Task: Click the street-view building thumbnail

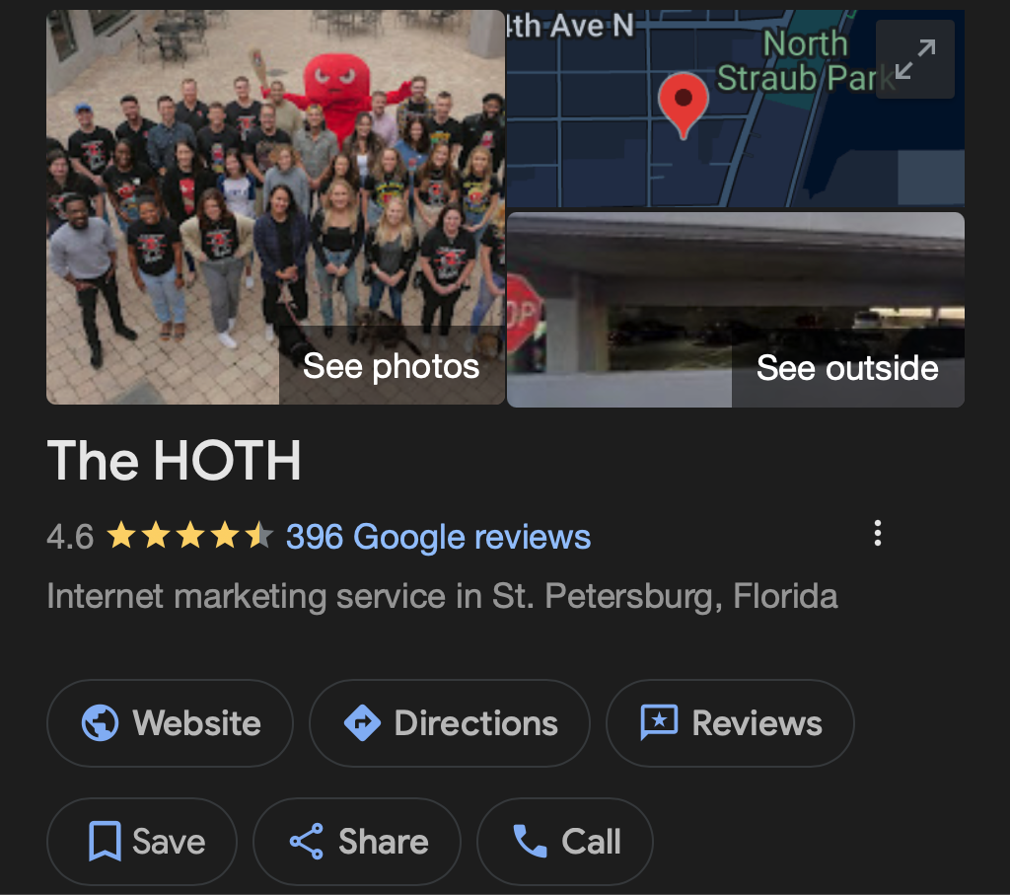Action: point(736,310)
